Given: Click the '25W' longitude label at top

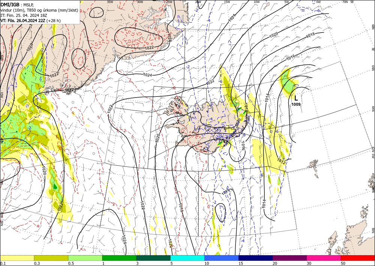Looking at the screenshot, I should click(x=169, y=2).
